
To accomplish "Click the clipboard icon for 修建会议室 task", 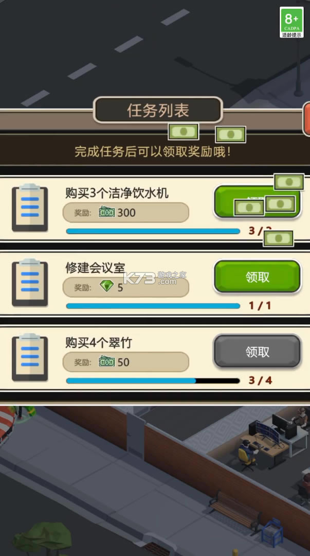I will 30,282.
